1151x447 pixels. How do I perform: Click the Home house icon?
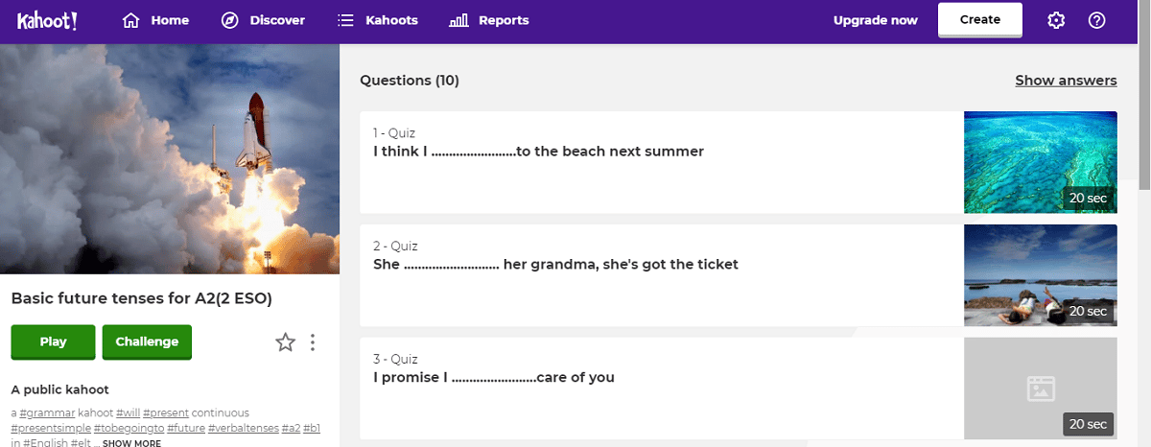click(x=131, y=20)
